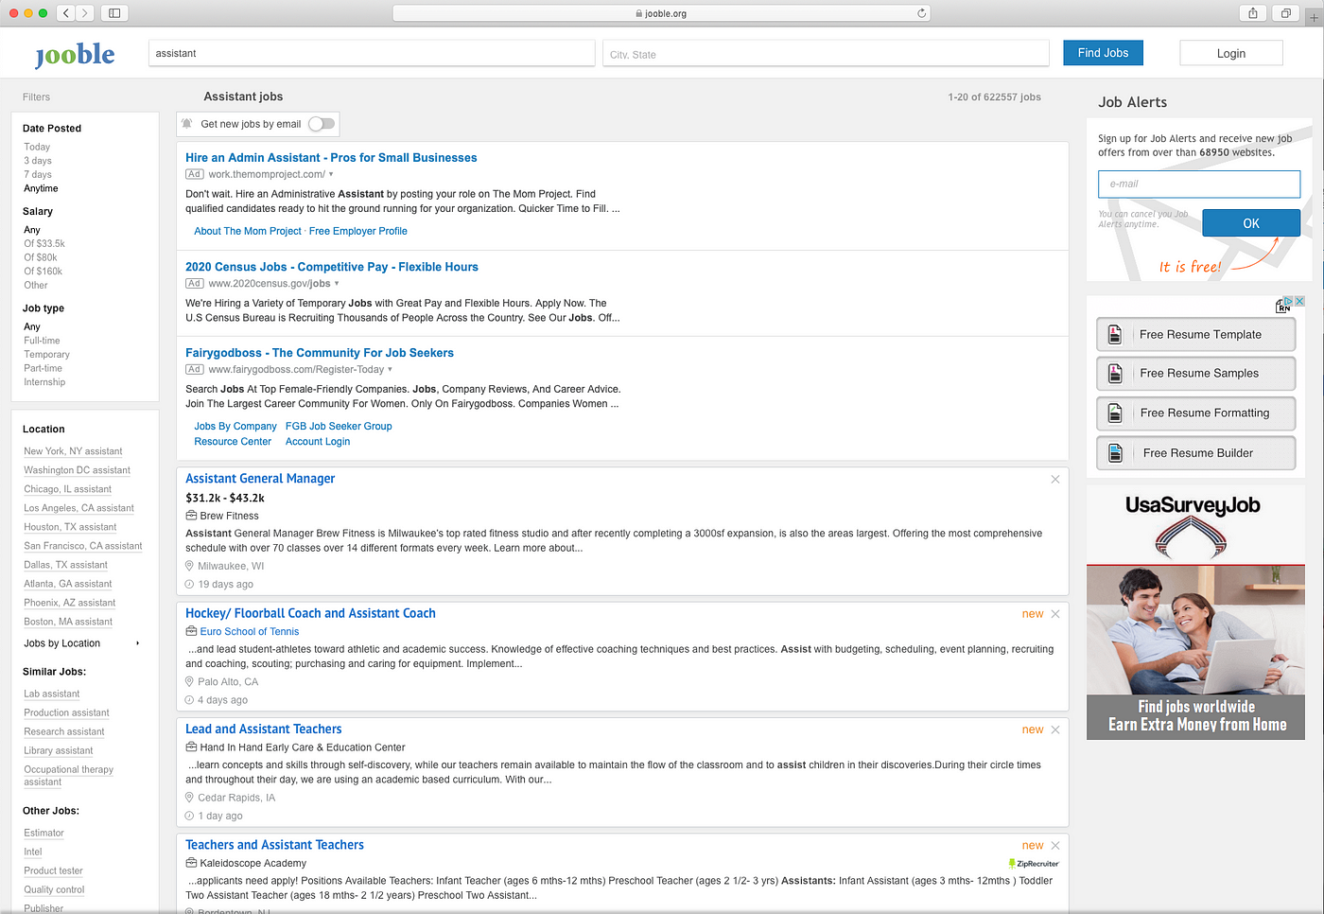Dismiss Teachers and Assistant Teachers listing X
1324x914 pixels.
(1055, 845)
